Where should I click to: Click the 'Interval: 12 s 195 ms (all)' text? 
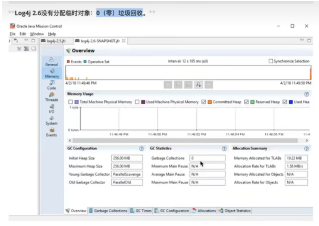(188, 61)
